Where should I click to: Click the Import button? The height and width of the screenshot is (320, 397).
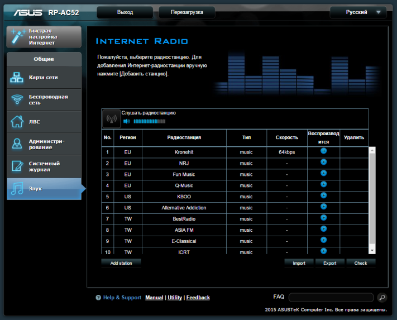click(x=299, y=263)
